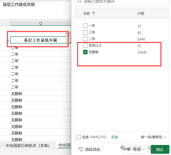Click the filter funnel icon above column Q

[68, 34]
